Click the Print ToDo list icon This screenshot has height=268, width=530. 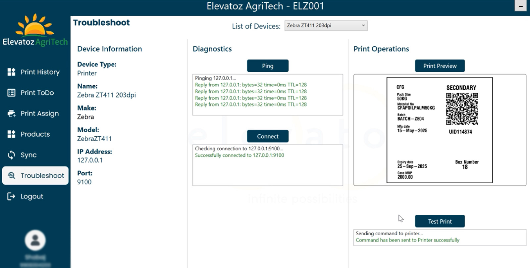tap(11, 93)
